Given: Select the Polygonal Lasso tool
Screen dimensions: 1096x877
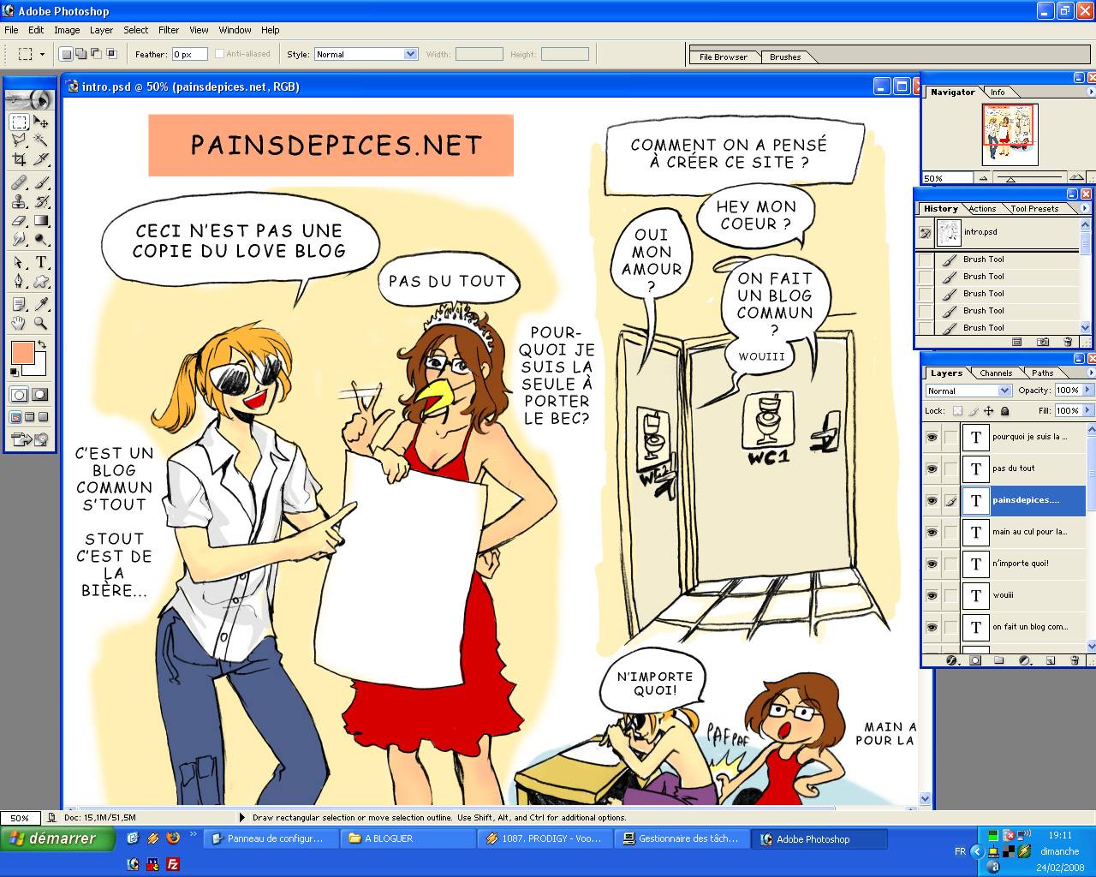Looking at the screenshot, I should [x=19, y=140].
